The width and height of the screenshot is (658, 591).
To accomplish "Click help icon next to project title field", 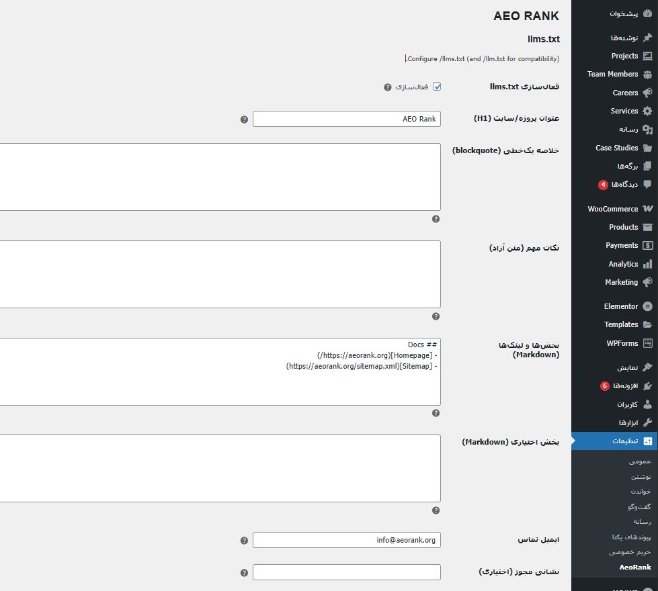I will pos(244,120).
